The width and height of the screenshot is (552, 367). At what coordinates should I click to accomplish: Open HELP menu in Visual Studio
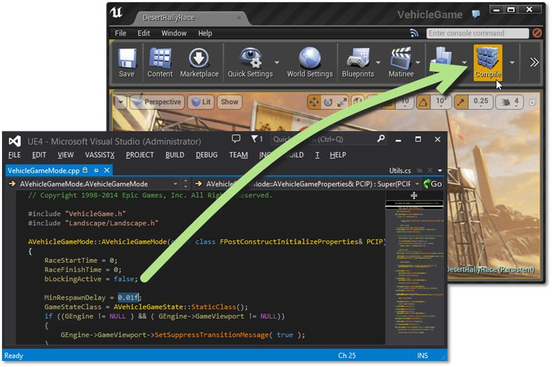coord(338,155)
